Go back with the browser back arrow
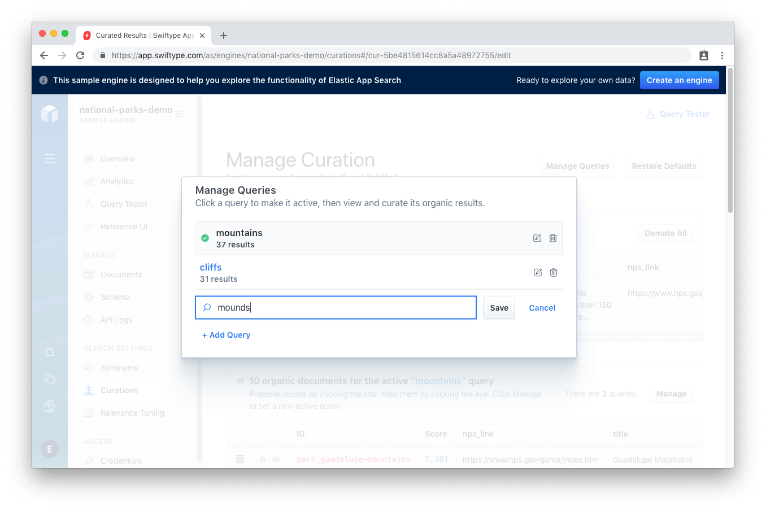This screenshot has height=510, width=766. (x=44, y=55)
